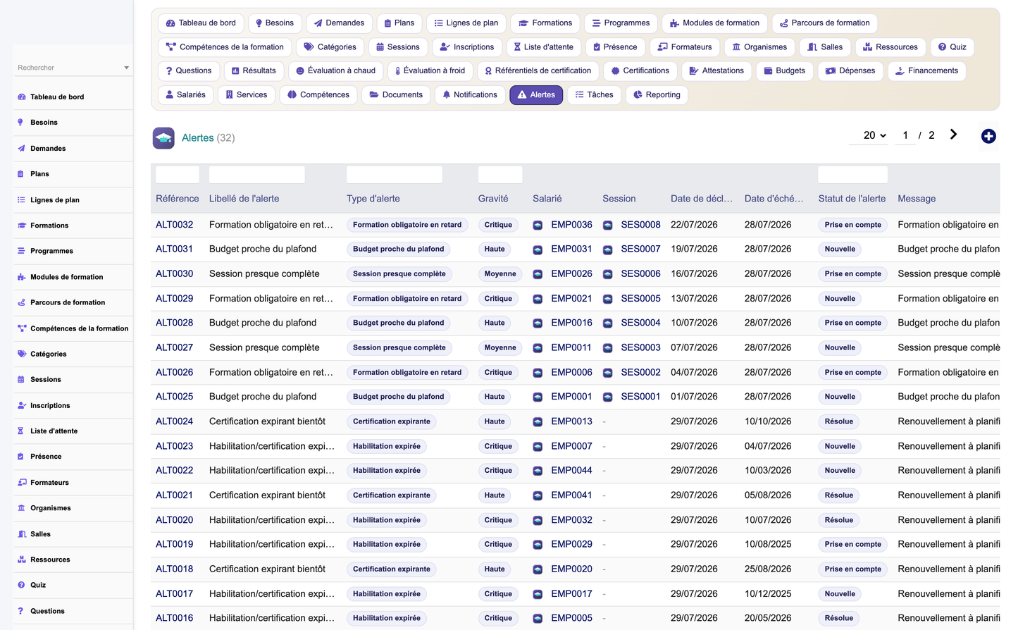This screenshot has height=630, width=1018.
Task: Switch to the Tâches tab
Action: tap(594, 94)
